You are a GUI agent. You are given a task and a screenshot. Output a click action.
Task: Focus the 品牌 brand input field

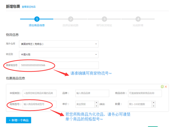point(92,93)
